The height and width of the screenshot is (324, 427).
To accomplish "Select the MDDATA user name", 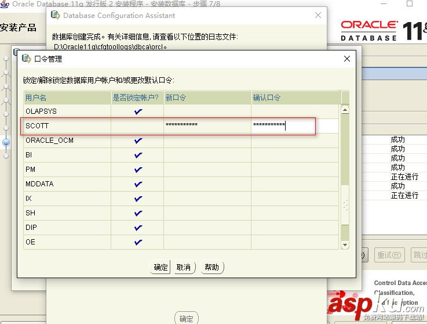I will [x=39, y=184].
